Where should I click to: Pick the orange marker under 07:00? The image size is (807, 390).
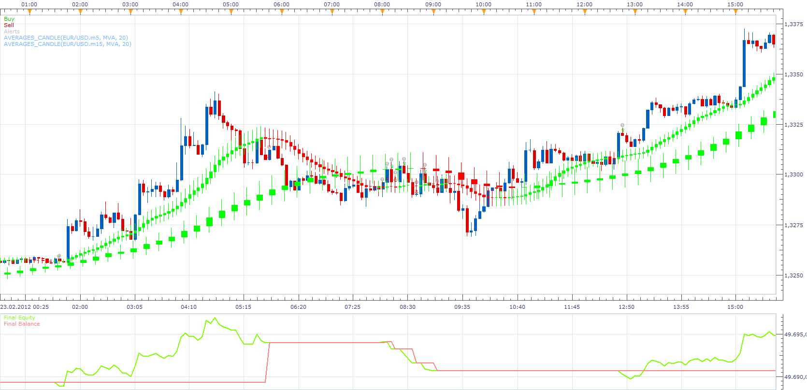tap(332, 12)
